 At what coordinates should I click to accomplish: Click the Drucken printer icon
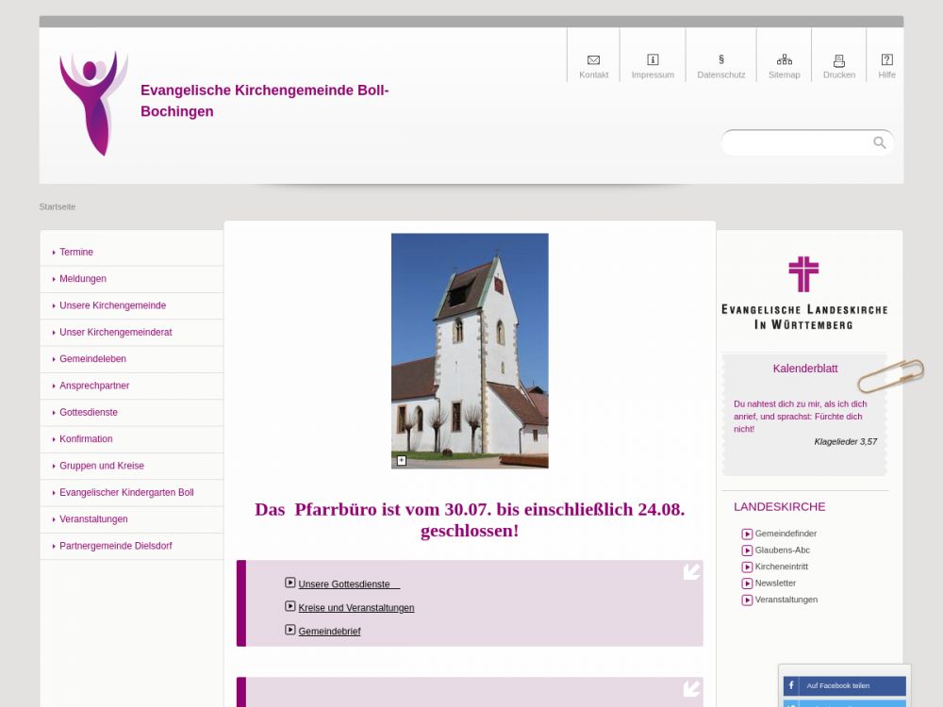coord(838,60)
